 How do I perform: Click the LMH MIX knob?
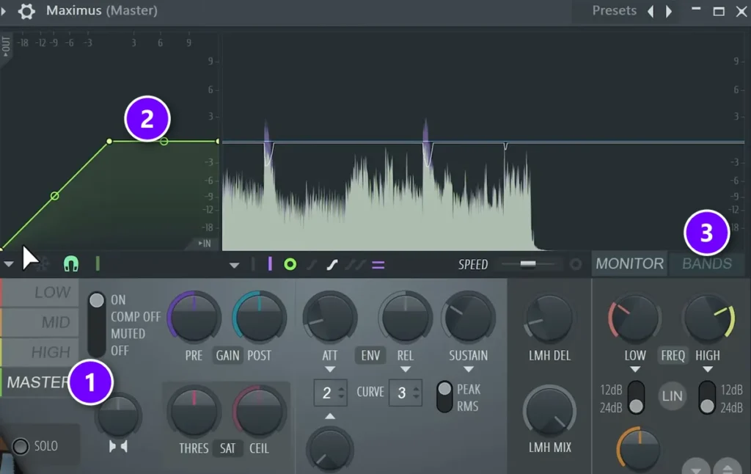click(549, 411)
